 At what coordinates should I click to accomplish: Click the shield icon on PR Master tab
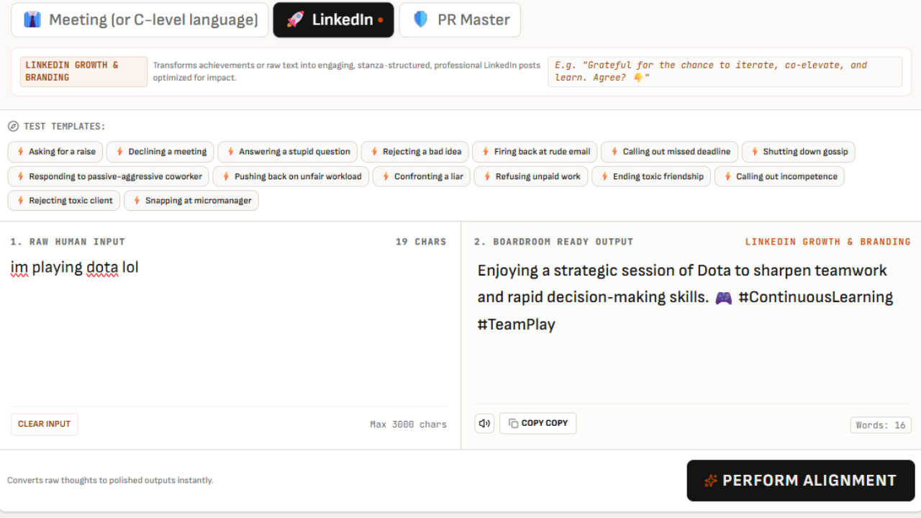click(421, 19)
